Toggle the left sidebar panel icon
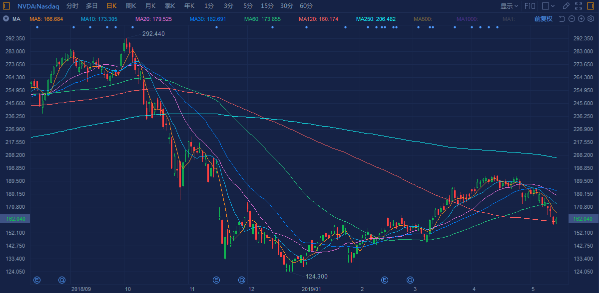The width and height of the screenshot is (599, 293). click(6, 6)
